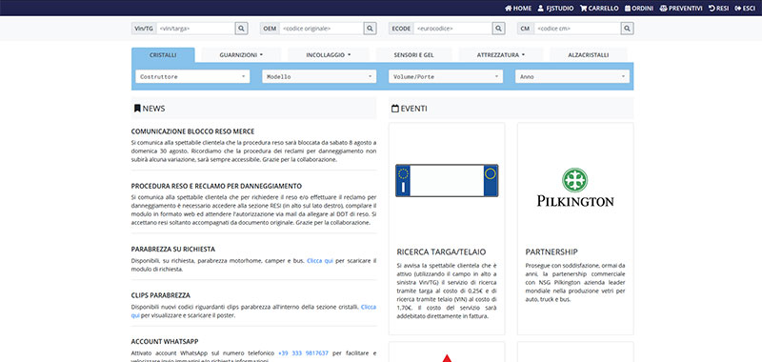Expand the ATTREZZATURA dropdown tab
Image resolution: width=762 pixels, height=362 pixels.
coord(501,55)
